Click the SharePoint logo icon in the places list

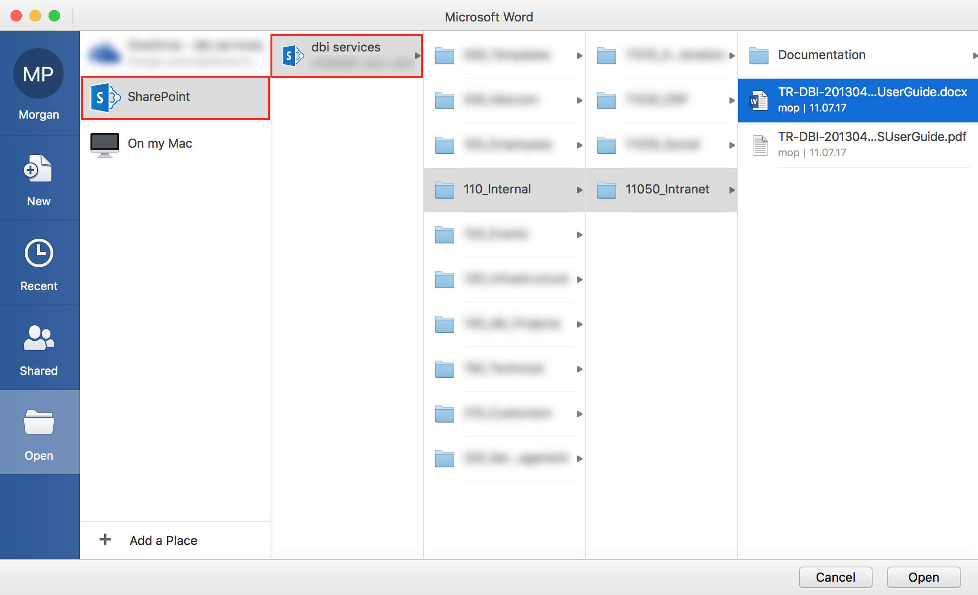point(105,97)
